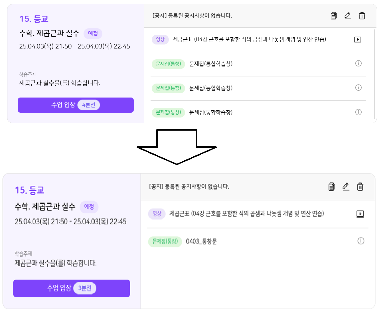381x310 pixels.
Task: Open info icon of first 문제집(통합학습창) row
Action: pos(358,63)
